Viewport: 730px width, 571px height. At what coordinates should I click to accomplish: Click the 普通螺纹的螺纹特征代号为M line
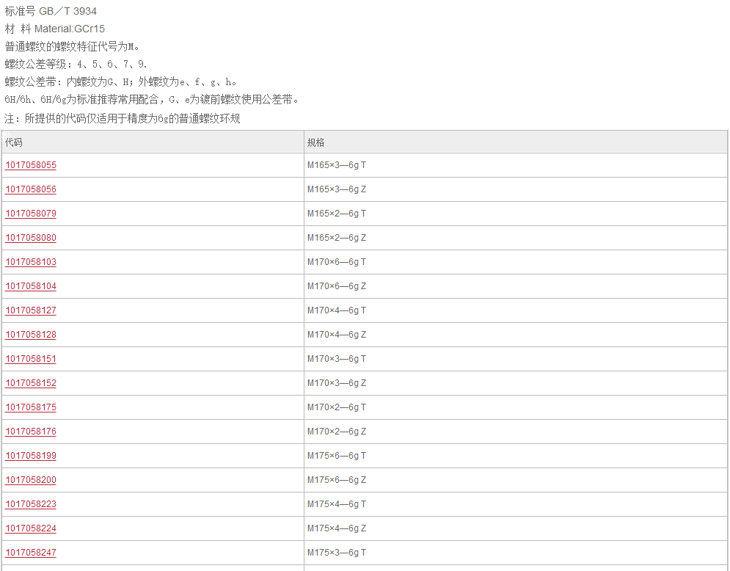(x=72, y=46)
